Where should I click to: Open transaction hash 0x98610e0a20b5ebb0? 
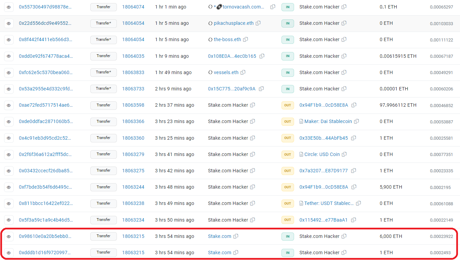(x=46, y=236)
